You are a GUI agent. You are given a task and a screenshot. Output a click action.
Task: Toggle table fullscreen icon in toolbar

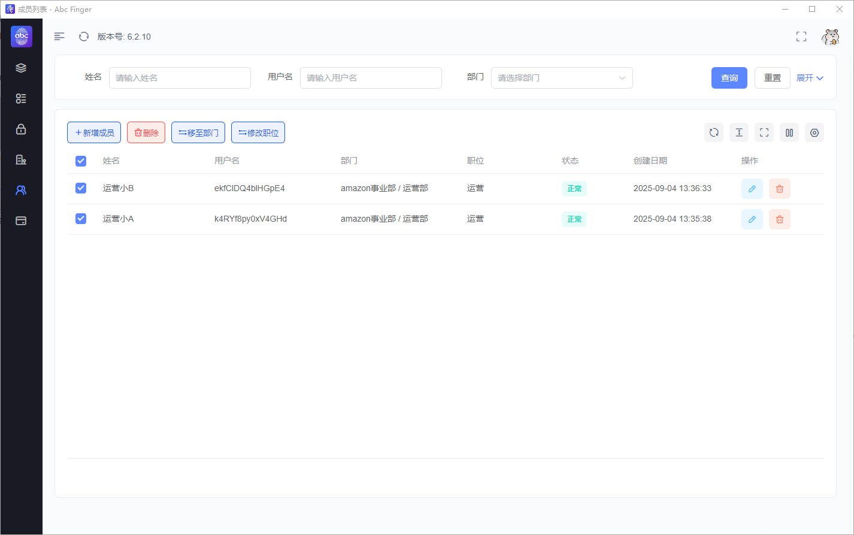pos(764,133)
